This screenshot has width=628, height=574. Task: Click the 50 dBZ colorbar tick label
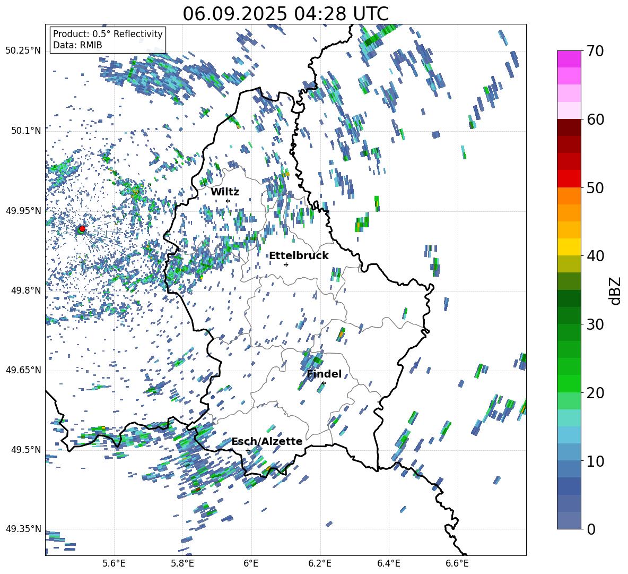click(595, 187)
